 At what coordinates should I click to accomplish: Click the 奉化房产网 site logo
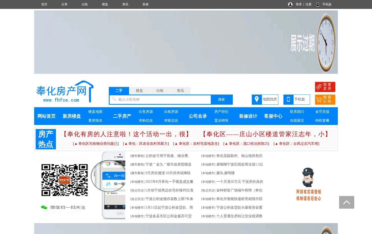[x=65, y=92]
